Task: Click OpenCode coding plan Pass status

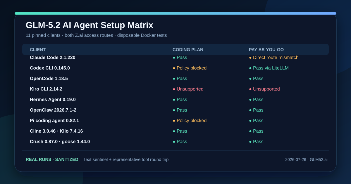Action: 180,79
